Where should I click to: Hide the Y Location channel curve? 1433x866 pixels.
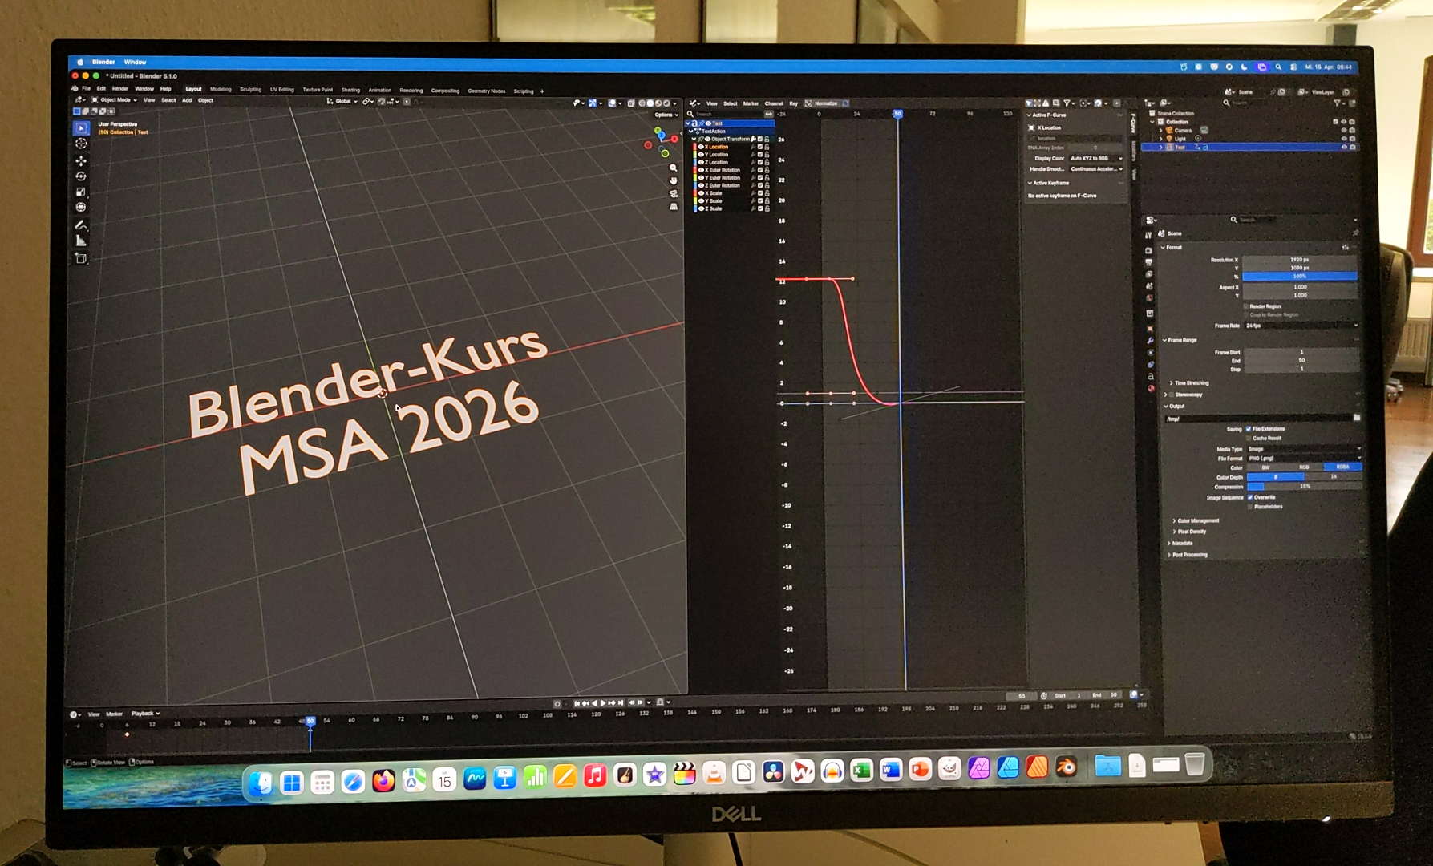click(x=701, y=155)
